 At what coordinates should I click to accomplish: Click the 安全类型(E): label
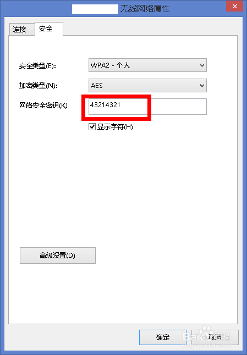pos(37,66)
